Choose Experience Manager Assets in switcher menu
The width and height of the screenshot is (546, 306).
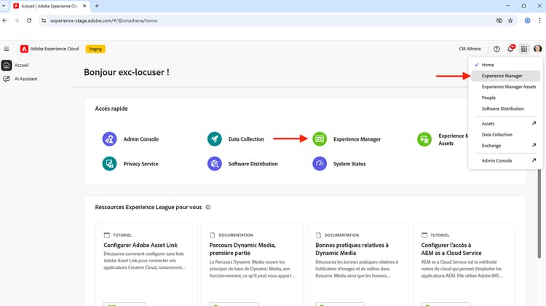click(506, 87)
